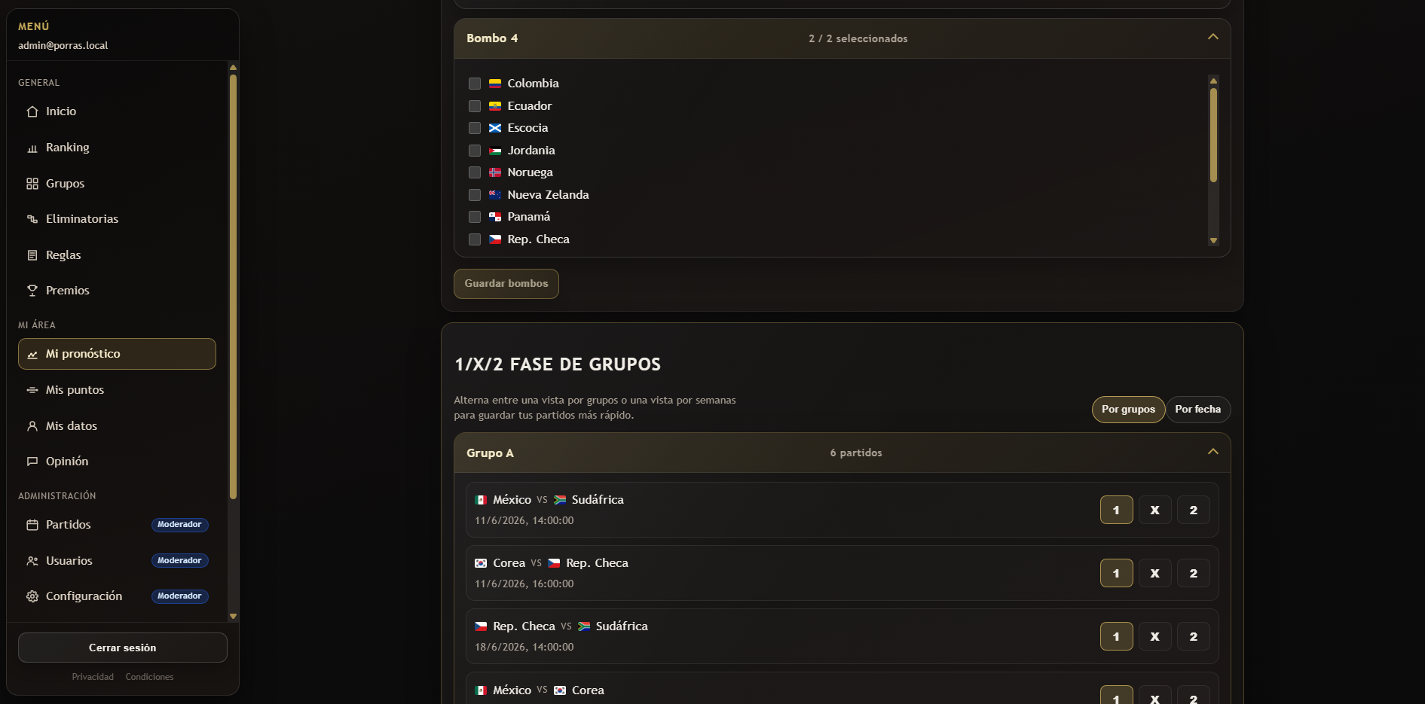This screenshot has height=704, width=1425.
Task: Switch to the Por fecha view
Action: pyautogui.click(x=1198, y=409)
